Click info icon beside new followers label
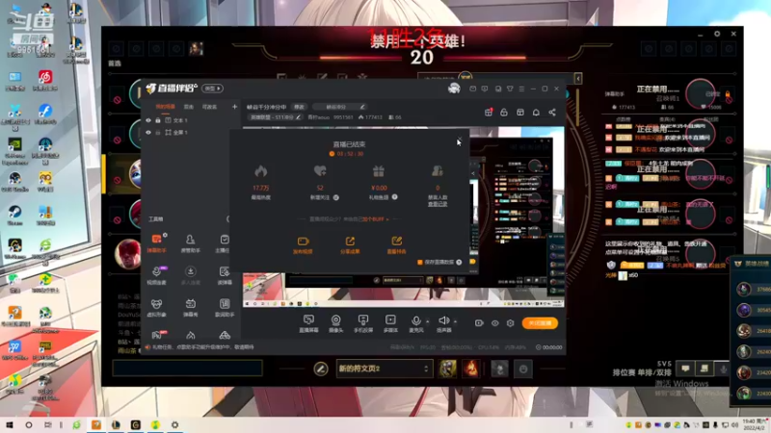This screenshot has height=433, width=771. (x=336, y=197)
